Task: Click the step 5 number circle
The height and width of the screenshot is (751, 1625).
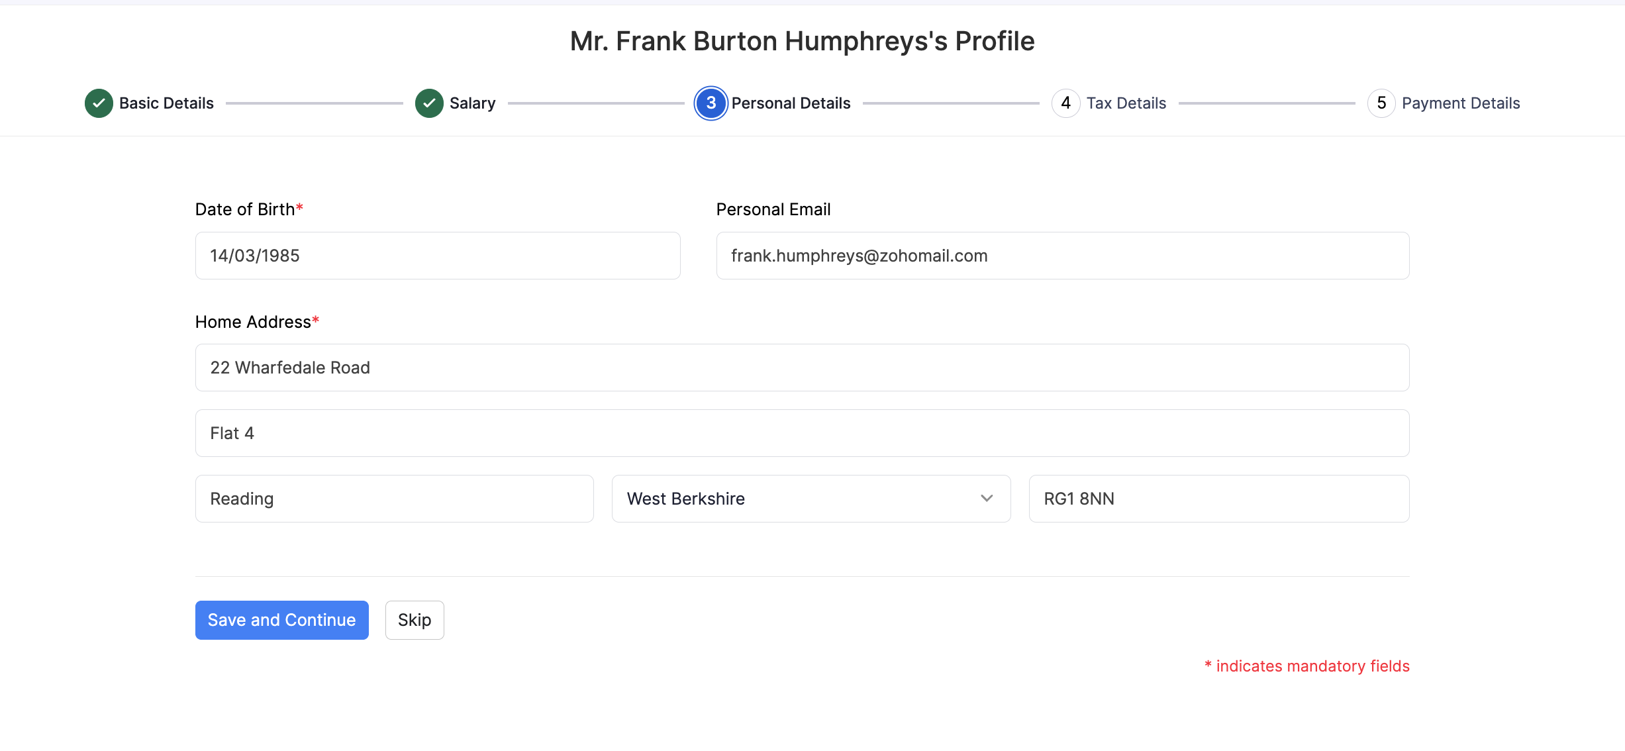Action: point(1381,103)
